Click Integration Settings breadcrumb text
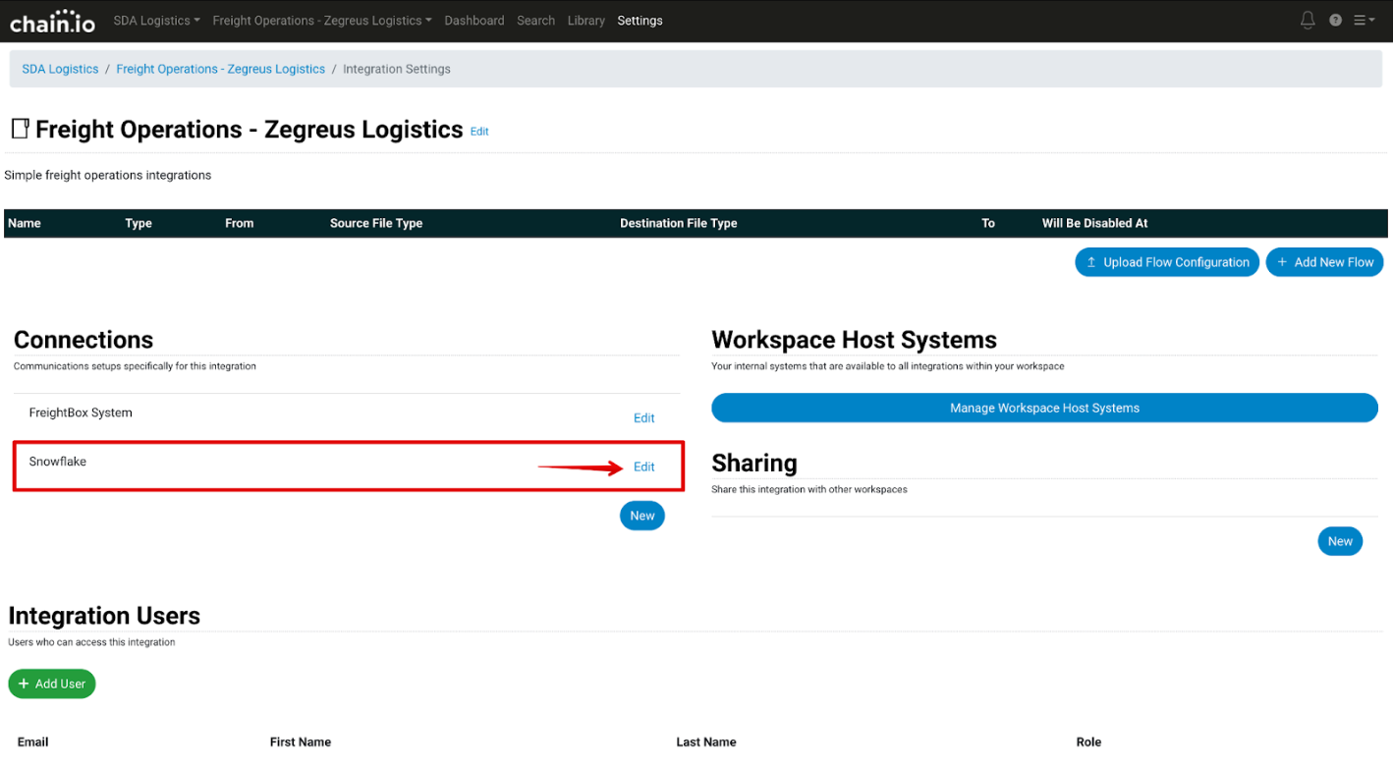The image size is (1393, 768). tap(397, 70)
